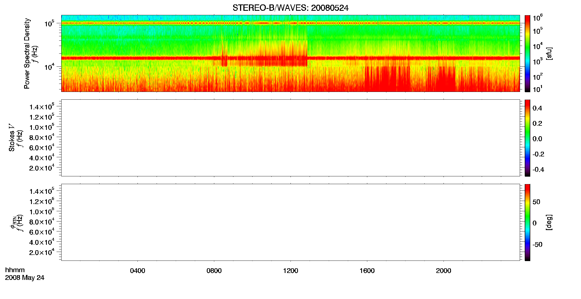
Task: Click the 0800 time tick label
Action: click(214, 271)
